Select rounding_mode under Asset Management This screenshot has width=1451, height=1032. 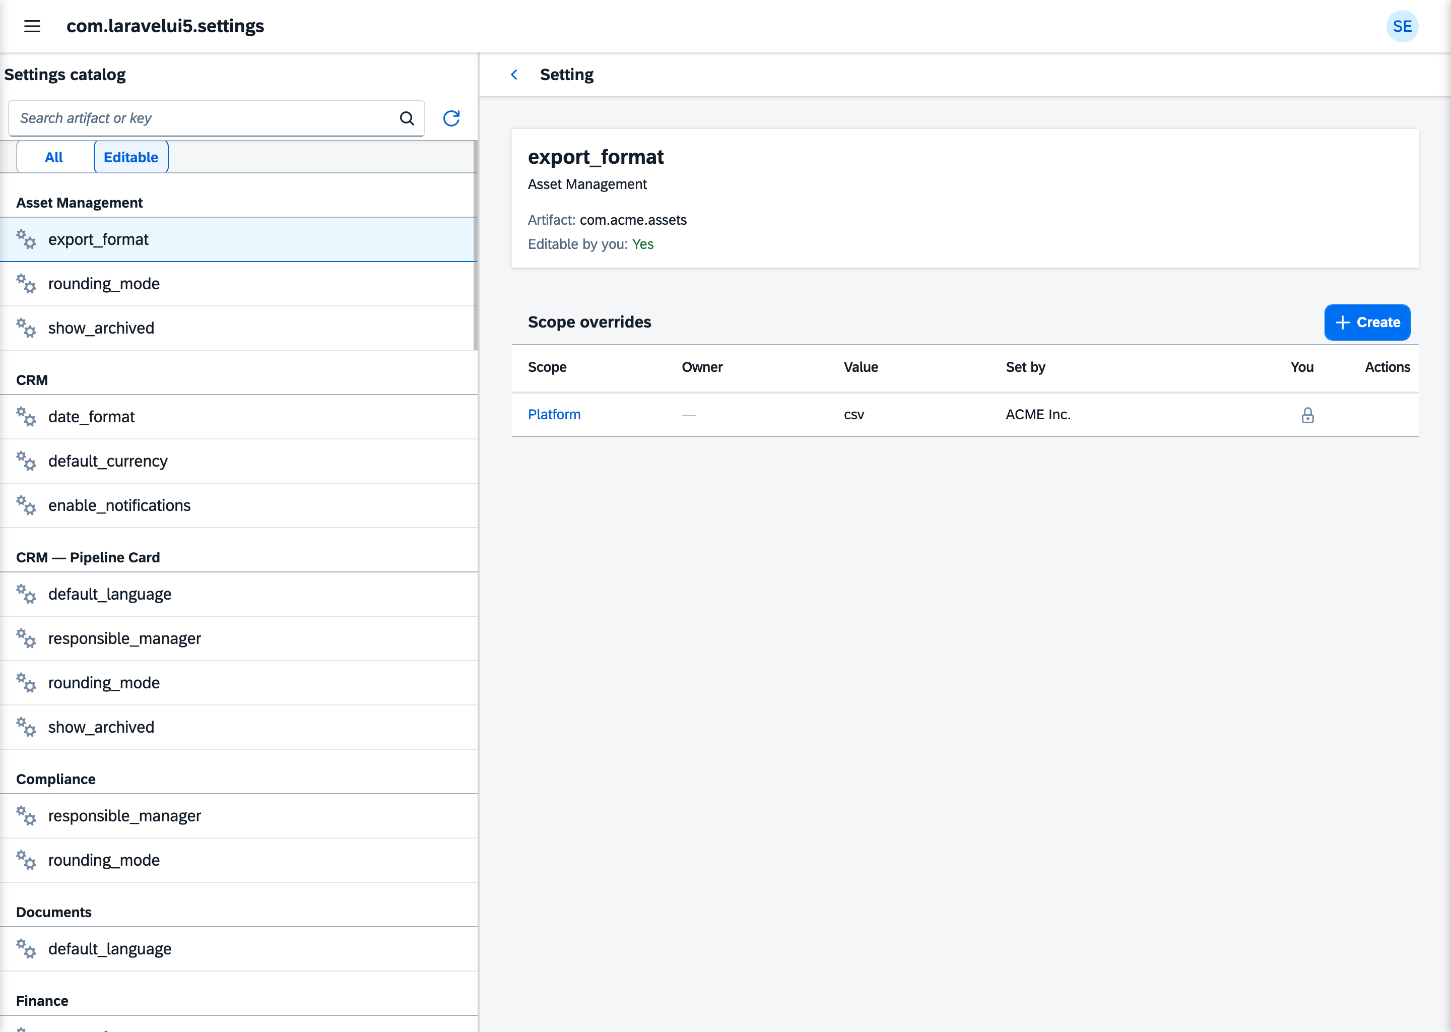pos(238,284)
